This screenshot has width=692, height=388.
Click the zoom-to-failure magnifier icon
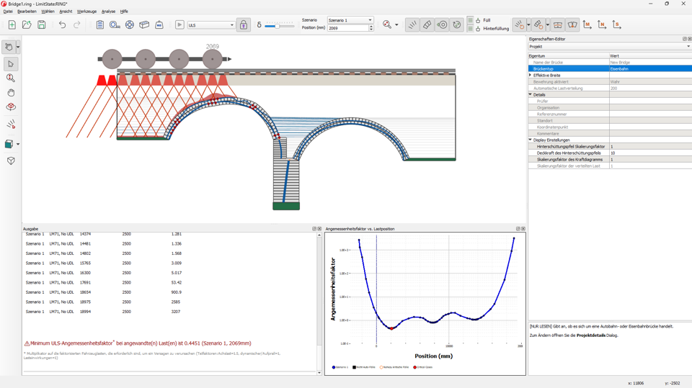387,24
